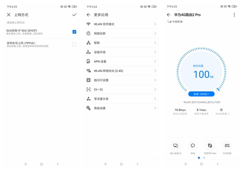Open 网络诊断 via its chevron
Image resolution: width=243 pixels, height=172 pixels.
pyautogui.click(x=155, y=33)
